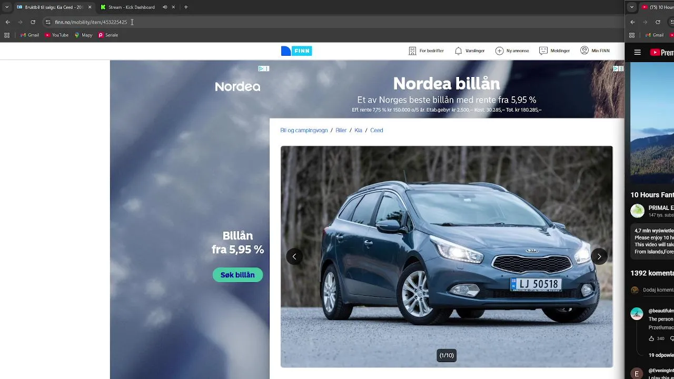Reload the finn.no page
This screenshot has width=674, height=379.
[33, 22]
